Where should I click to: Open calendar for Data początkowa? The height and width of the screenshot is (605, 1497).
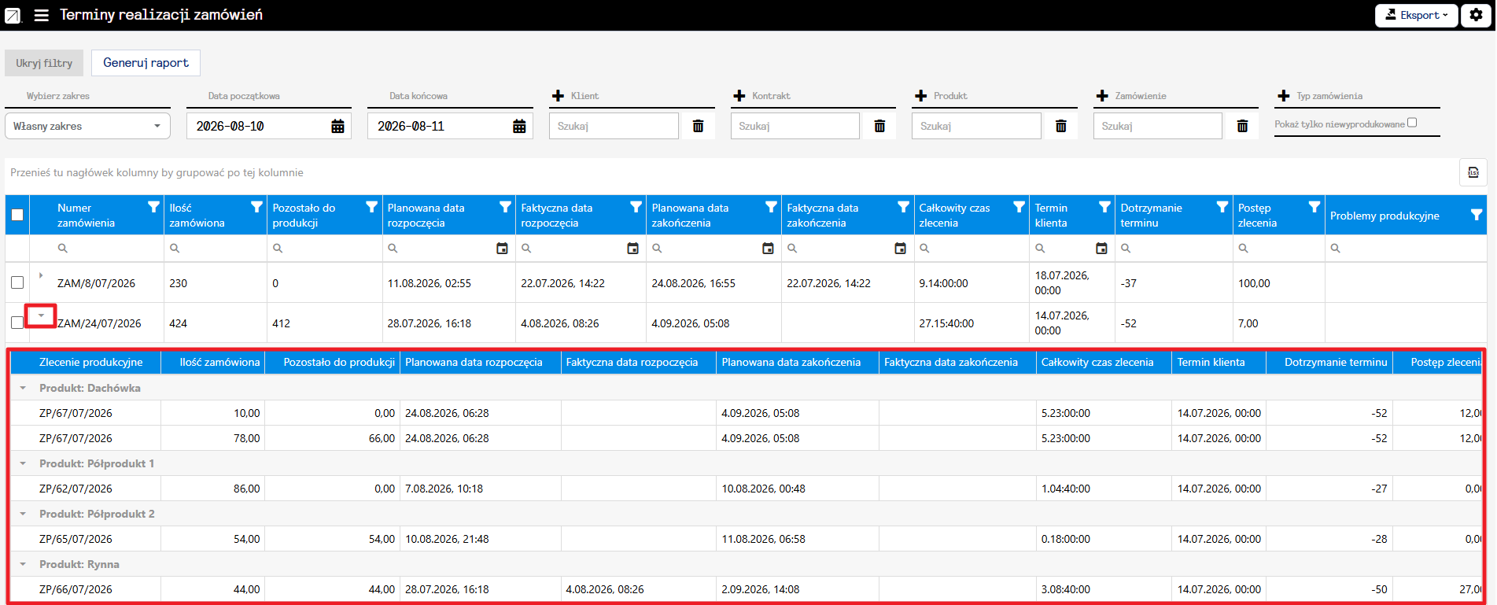(337, 126)
